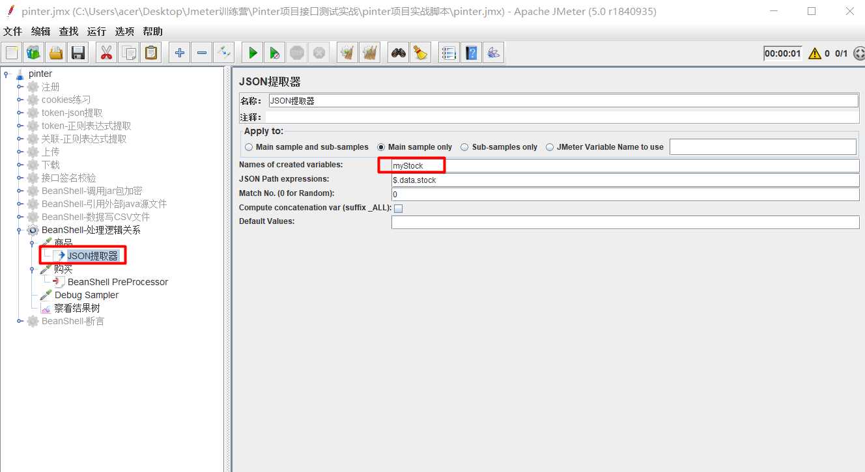
Task: Select the JSON提取器 tree item
Action: point(92,256)
